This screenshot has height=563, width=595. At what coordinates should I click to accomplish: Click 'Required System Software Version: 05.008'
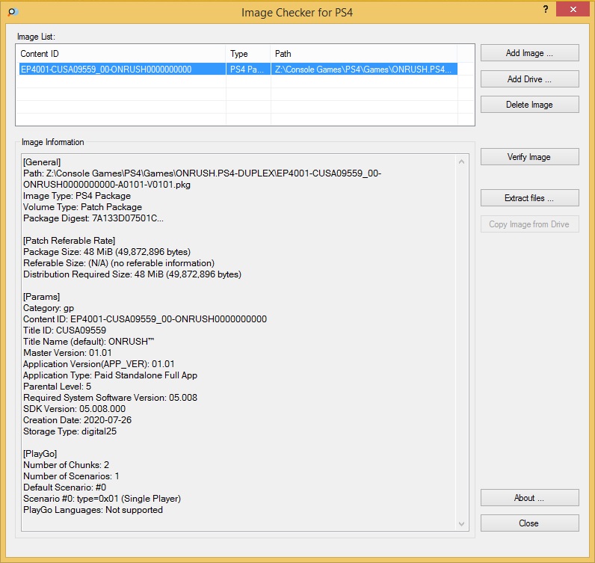point(110,398)
